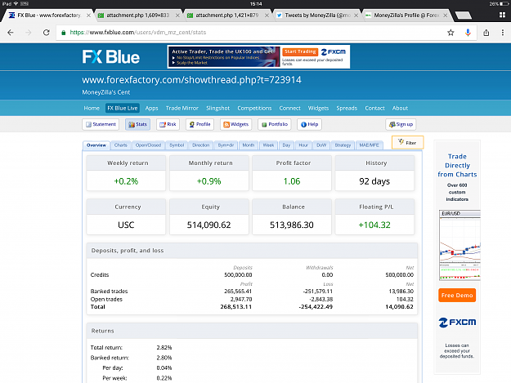Viewport: 511px width, 383px height.
Task: Click Trade Directly from Charts heading
Action: click(x=457, y=165)
